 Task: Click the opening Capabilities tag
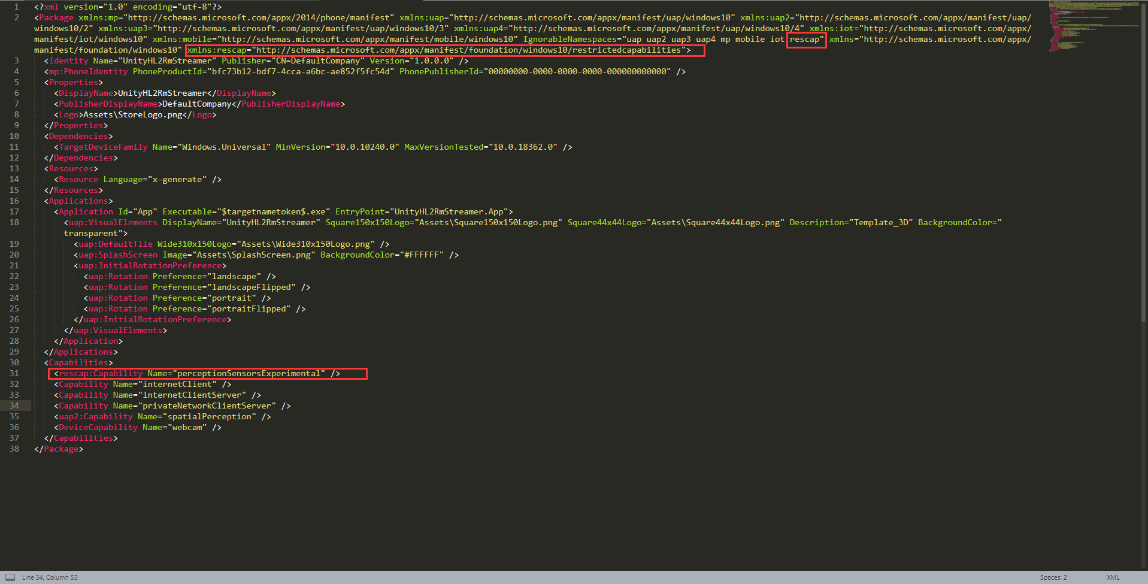(78, 363)
